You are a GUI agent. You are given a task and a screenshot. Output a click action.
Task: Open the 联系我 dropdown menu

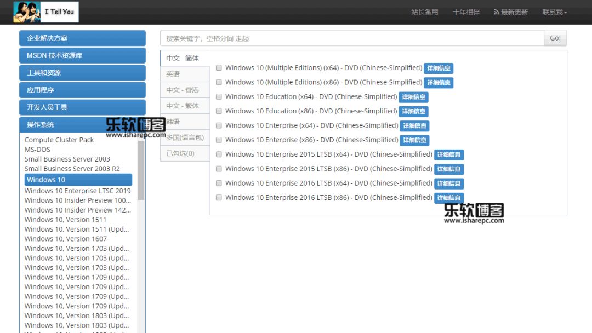pyautogui.click(x=555, y=12)
